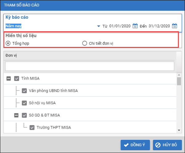The height and width of the screenshot is (153, 185).
Task: Click the 'Đồng ý' confirm button
Action: (x=135, y=145)
